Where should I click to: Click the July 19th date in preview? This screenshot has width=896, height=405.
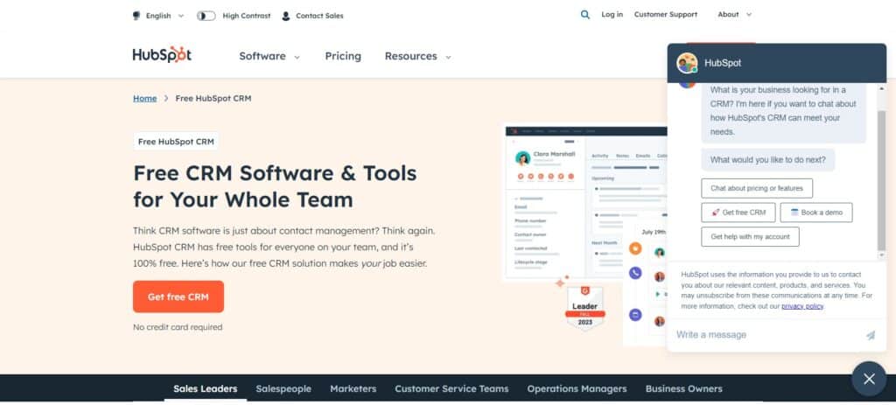coord(654,232)
